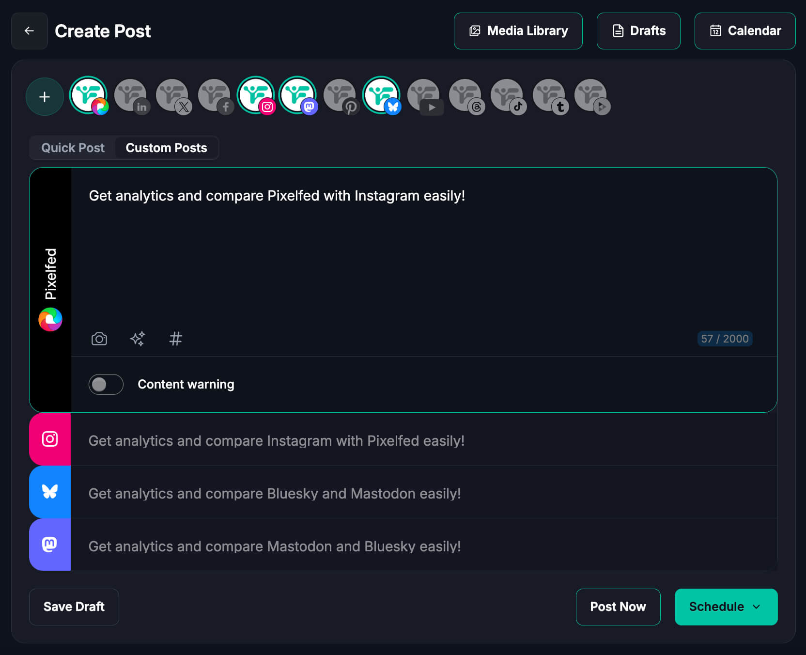
Task: Click the back arrow beside Create Post
Action: coord(30,31)
